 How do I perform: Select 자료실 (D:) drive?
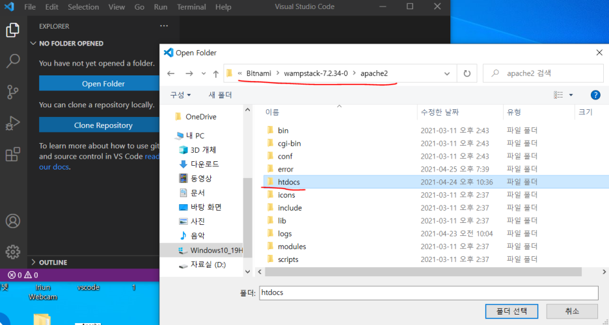coord(208,265)
